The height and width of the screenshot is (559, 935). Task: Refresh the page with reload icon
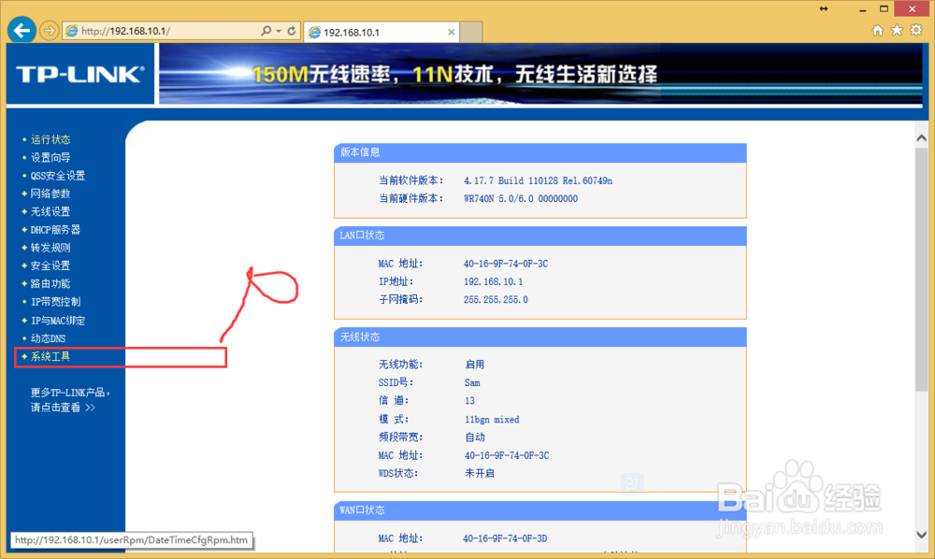292,31
